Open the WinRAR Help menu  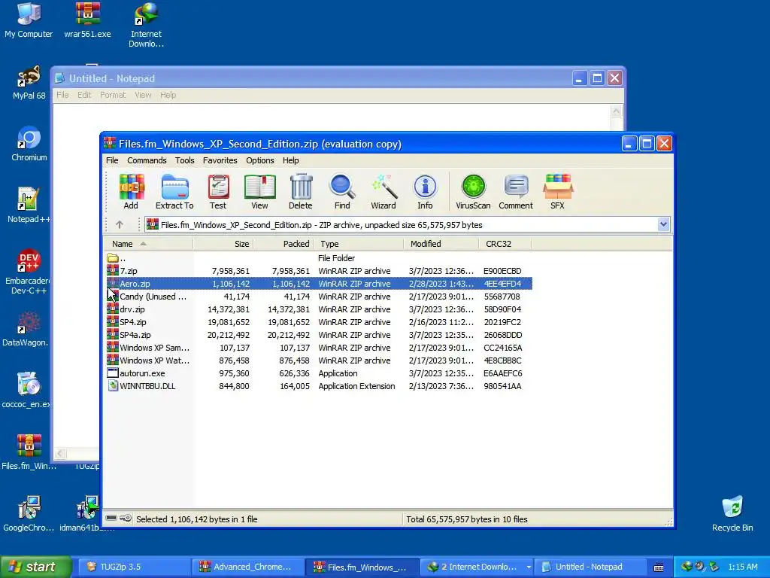tap(291, 160)
